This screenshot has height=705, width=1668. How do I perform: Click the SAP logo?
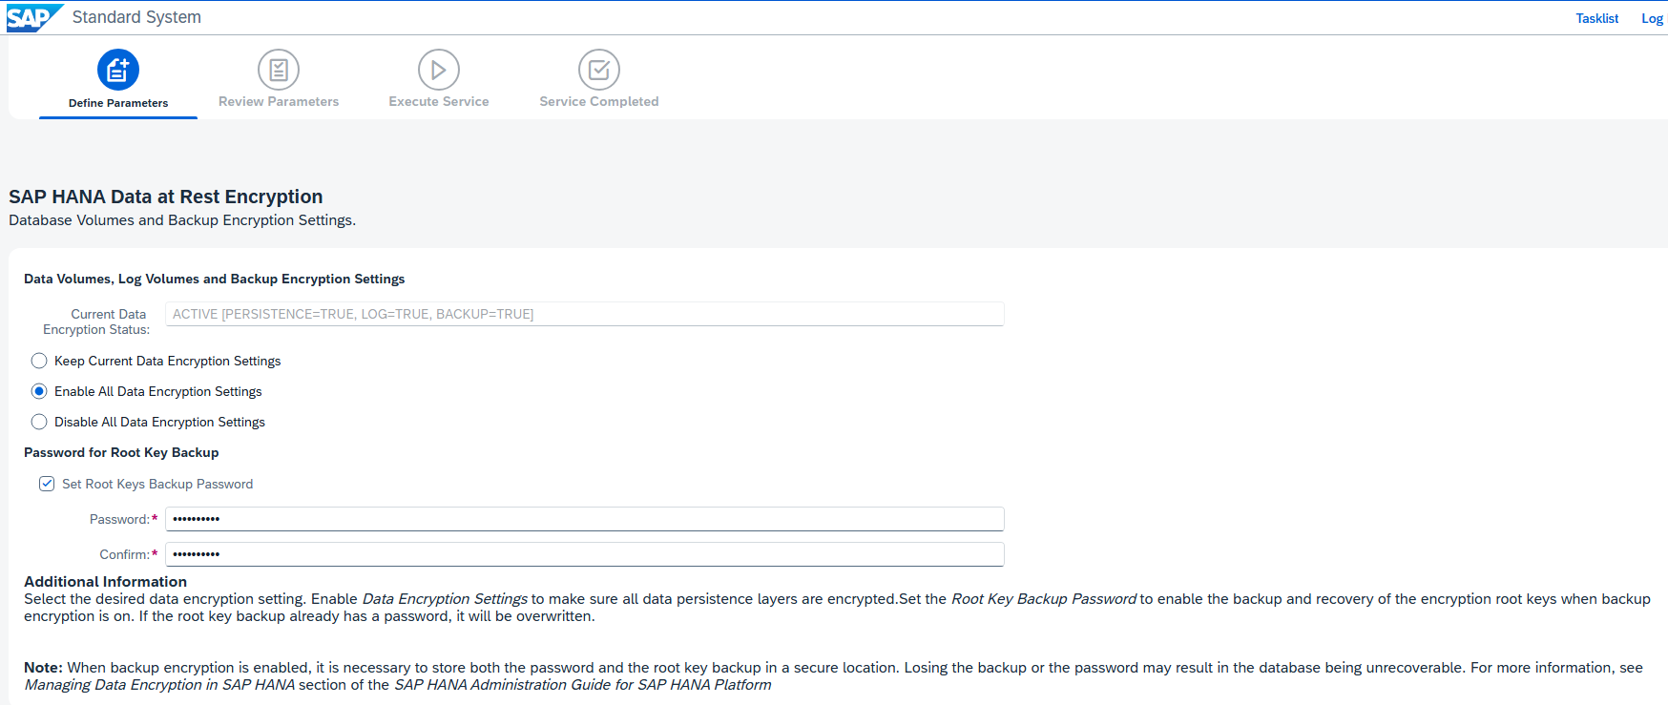(x=34, y=18)
